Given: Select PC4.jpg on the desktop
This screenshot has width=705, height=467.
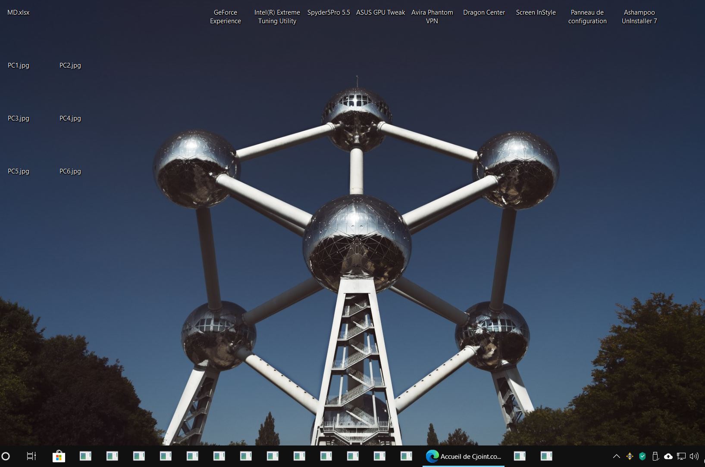Looking at the screenshot, I should [70, 118].
